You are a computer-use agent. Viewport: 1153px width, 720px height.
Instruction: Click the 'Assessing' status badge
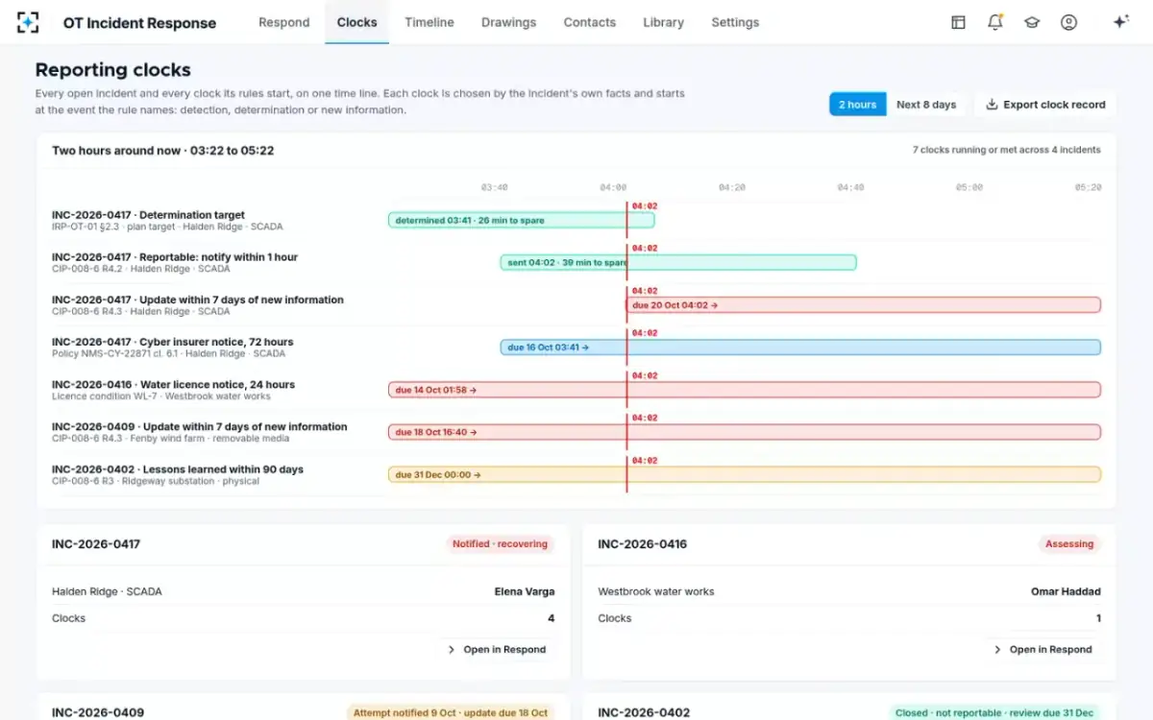click(x=1069, y=543)
